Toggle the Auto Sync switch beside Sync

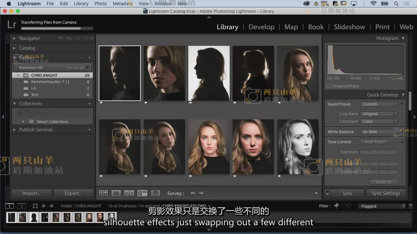pyautogui.click(x=328, y=193)
